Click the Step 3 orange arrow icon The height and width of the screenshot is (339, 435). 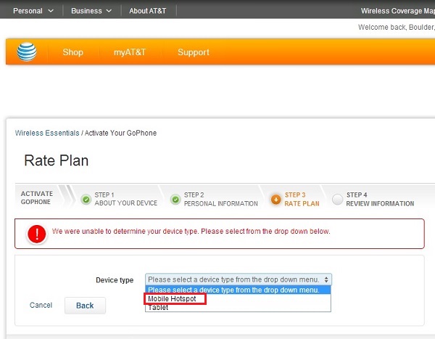coord(275,199)
